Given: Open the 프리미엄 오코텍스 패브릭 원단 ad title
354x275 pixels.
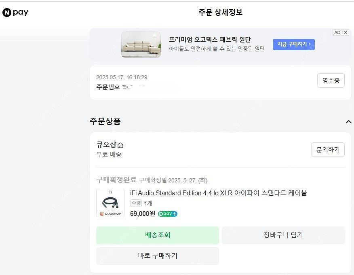Looking at the screenshot, I should pos(210,40).
